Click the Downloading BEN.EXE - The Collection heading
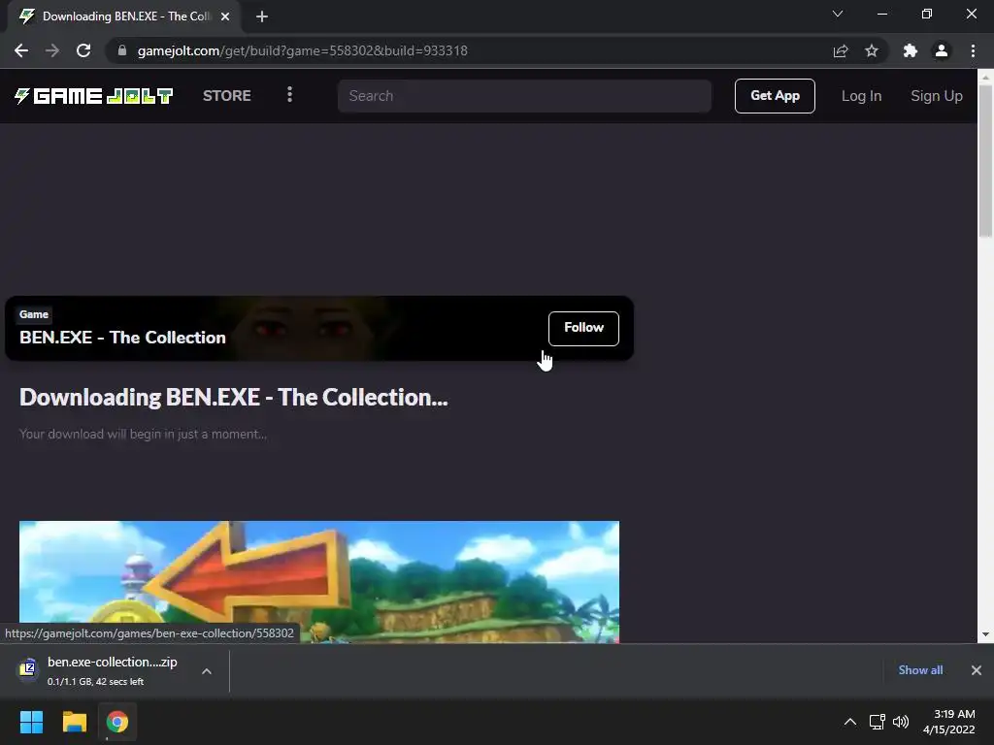The image size is (994, 745). pyautogui.click(x=233, y=397)
